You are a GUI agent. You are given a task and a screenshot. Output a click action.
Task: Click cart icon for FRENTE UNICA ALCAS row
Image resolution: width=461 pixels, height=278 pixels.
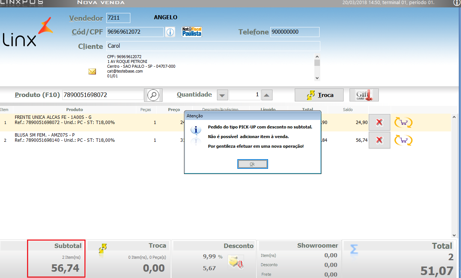404,123
